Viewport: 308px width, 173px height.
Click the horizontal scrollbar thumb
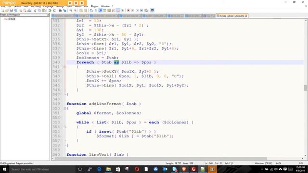[x=161, y=159]
